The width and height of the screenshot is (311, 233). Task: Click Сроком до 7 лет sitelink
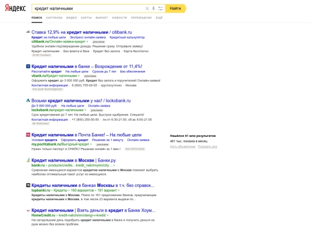[104, 71]
